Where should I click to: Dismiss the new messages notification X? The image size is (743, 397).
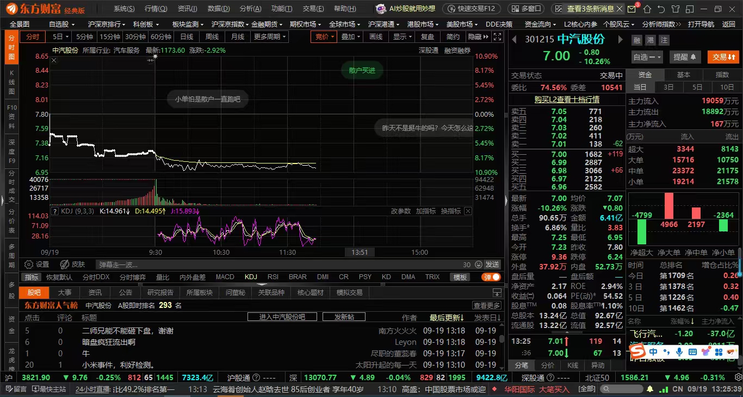(x=620, y=9)
